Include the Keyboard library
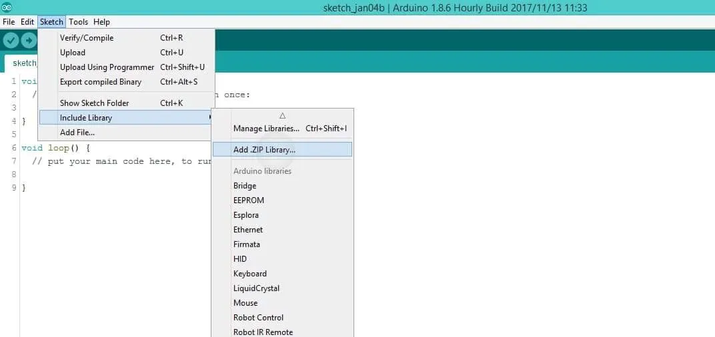Image resolution: width=715 pixels, height=337 pixels. [x=283, y=274]
